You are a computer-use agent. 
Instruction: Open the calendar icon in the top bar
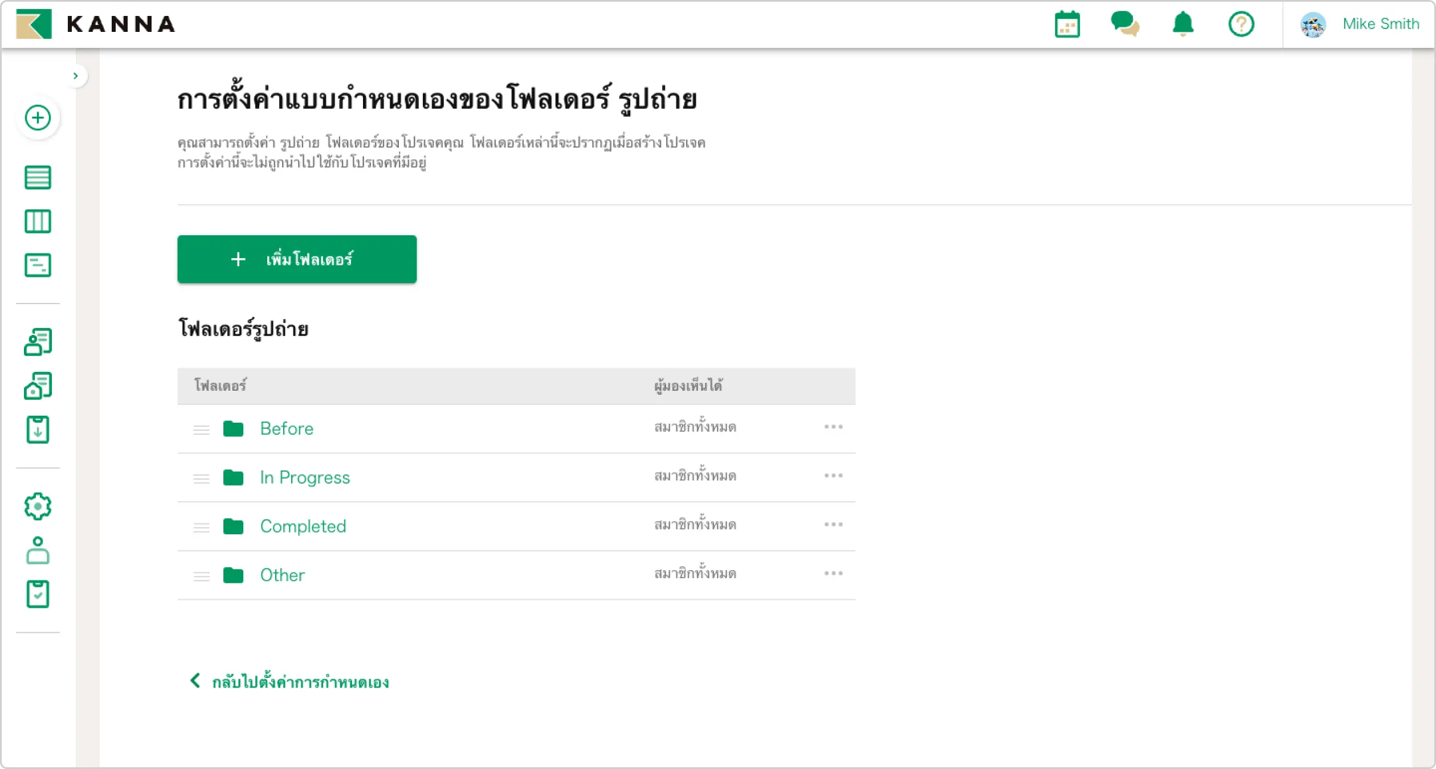[1068, 24]
